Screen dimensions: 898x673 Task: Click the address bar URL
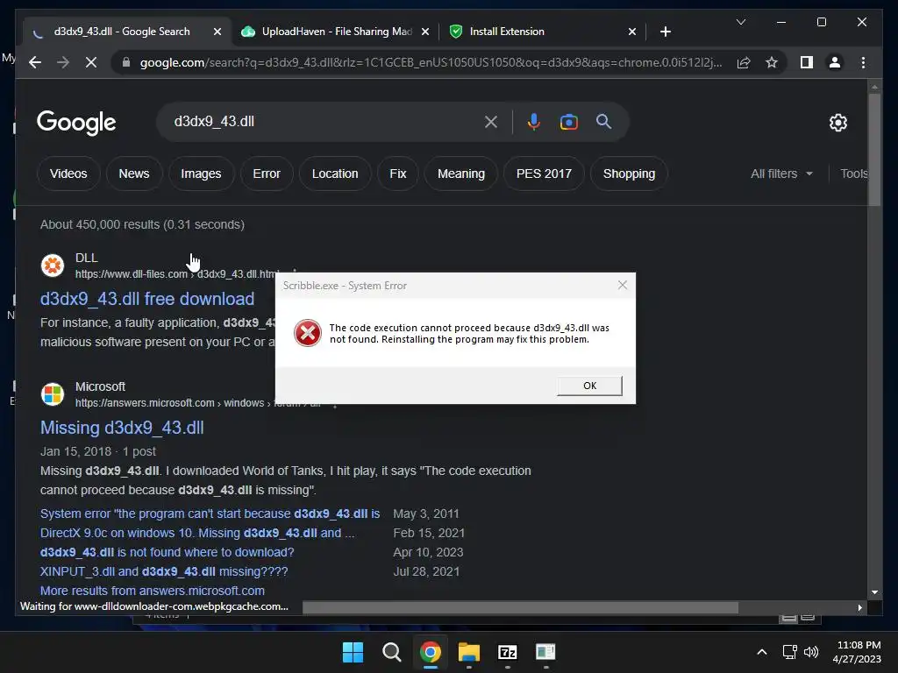pyautogui.click(x=431, y=62)
